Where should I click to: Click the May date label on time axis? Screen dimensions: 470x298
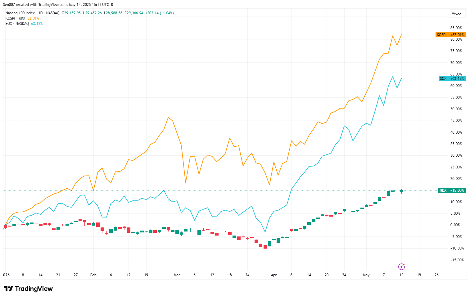click(366, 275)
